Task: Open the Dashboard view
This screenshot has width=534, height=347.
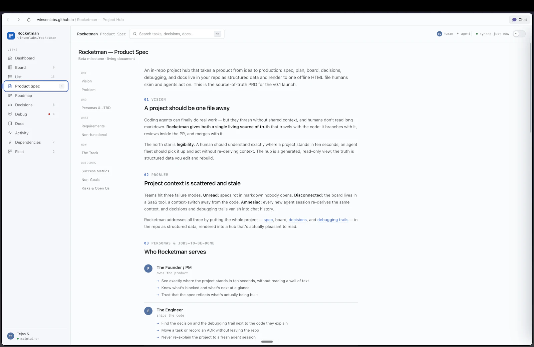Action: tap(36, 58)
